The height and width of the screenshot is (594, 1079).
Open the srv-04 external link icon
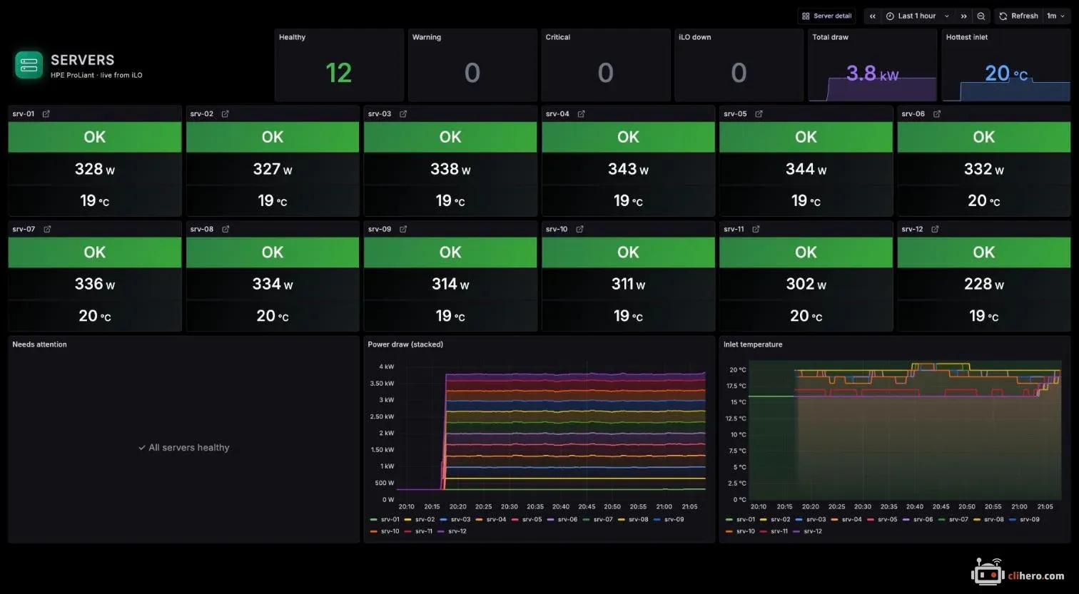(581, 114)
